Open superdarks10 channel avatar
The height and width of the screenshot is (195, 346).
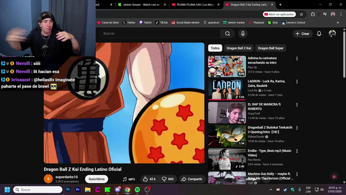coord(48,179)
